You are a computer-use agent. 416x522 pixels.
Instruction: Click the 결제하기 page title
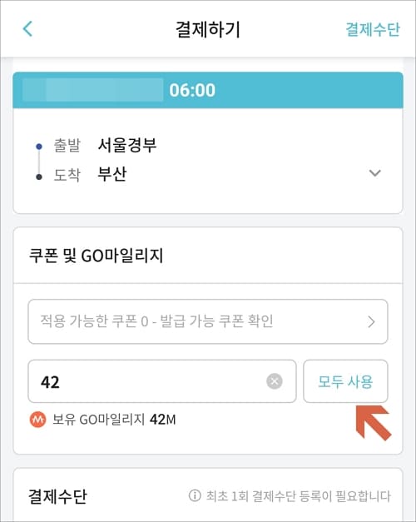tap(208, 29)
